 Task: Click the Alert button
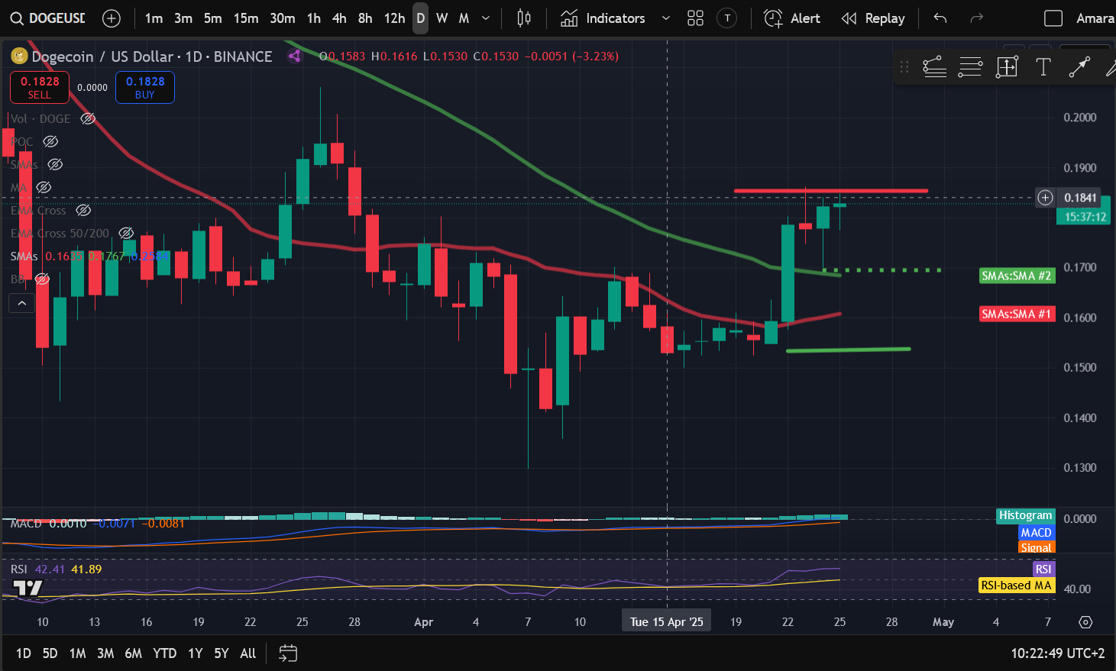(792, 18)
